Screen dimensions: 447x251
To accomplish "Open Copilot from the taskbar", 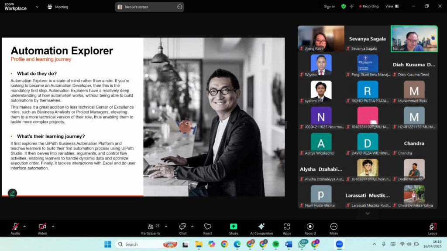I will pos(212,244).
